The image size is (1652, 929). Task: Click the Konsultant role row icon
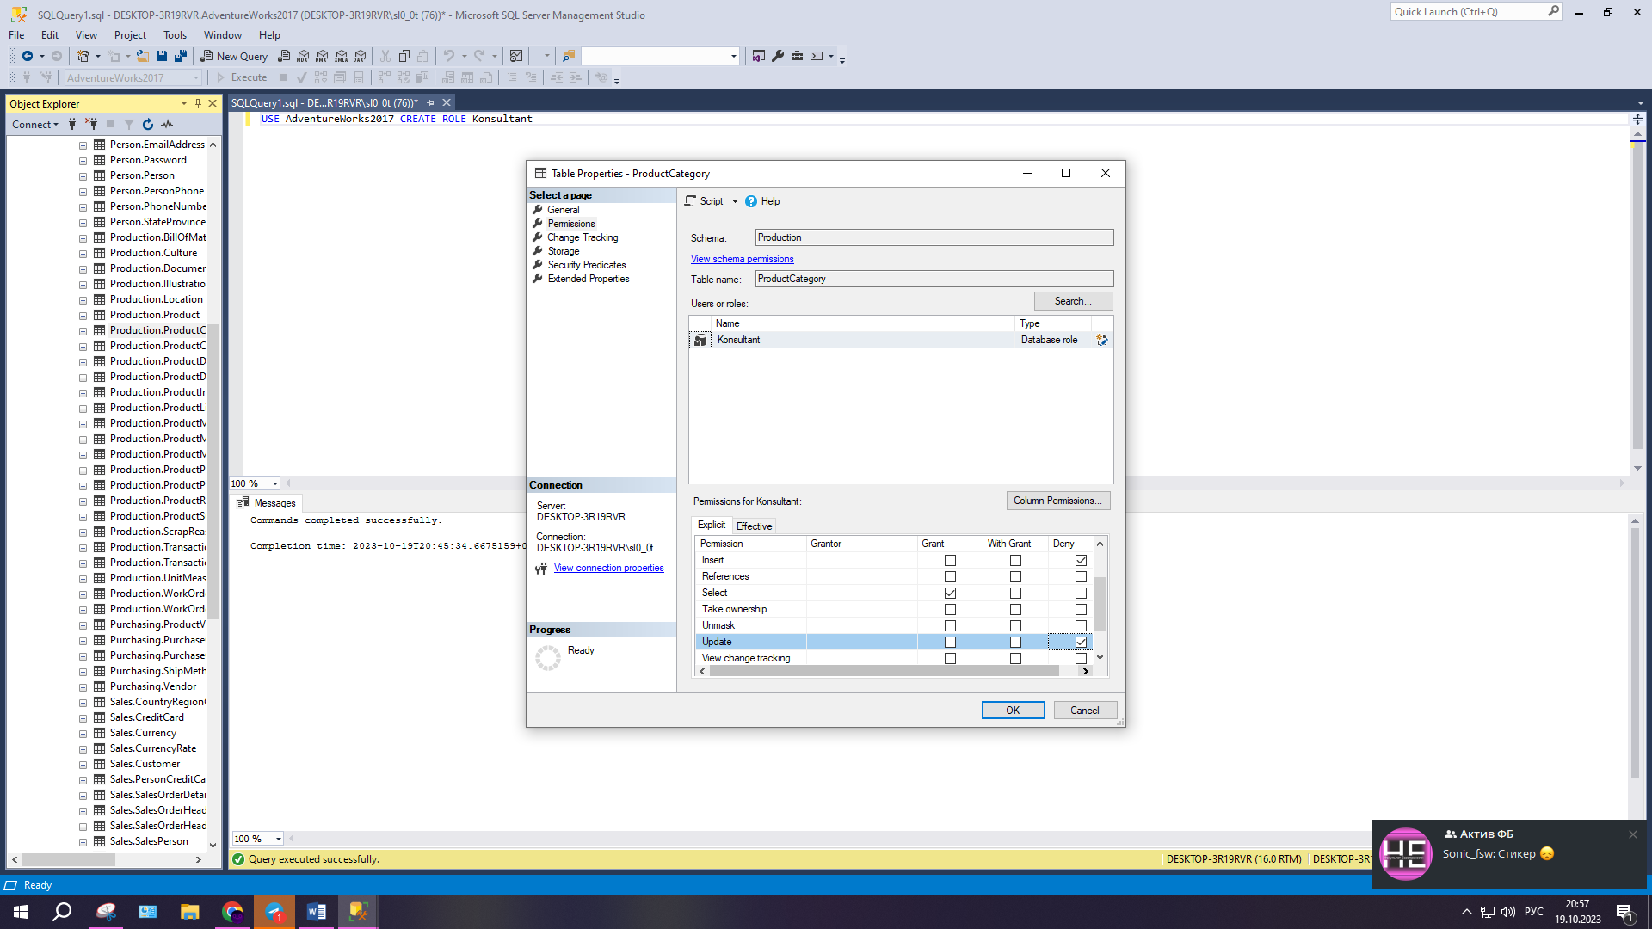(700, 341)
